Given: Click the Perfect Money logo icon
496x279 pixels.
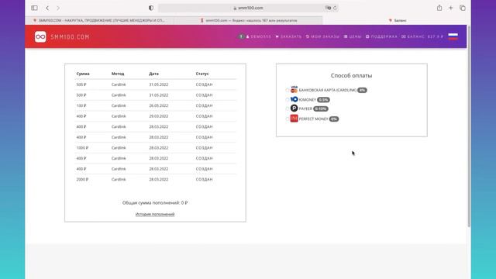Looking at the screenshot, I should tap(294, 119).
